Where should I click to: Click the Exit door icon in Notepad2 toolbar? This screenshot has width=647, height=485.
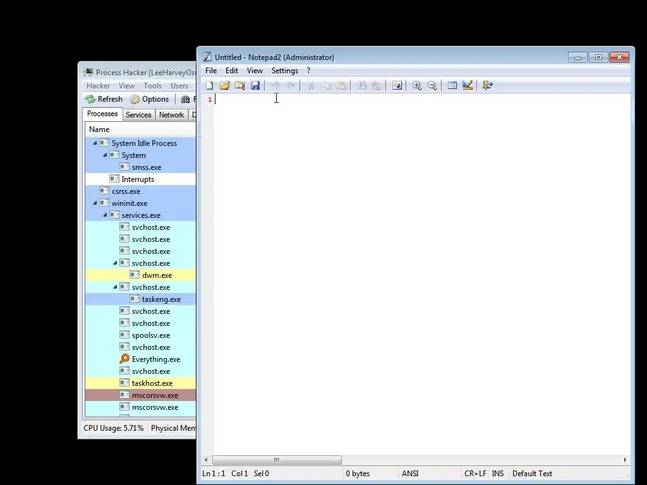point(488,85)
